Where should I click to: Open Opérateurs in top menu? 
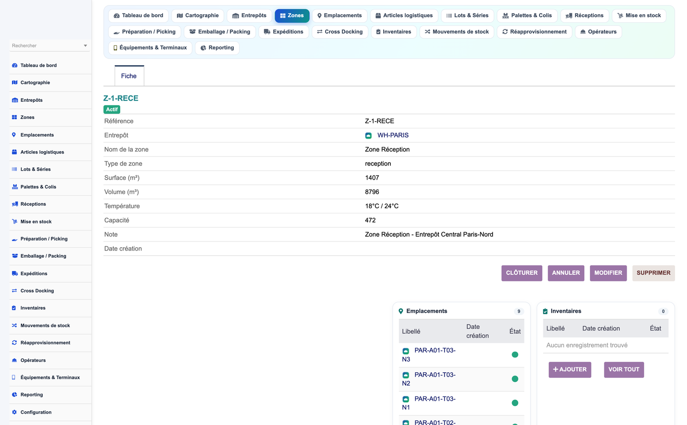599,32
